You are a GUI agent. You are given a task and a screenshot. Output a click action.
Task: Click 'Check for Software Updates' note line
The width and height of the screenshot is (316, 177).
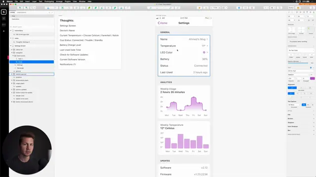click(x=74, y=55)
